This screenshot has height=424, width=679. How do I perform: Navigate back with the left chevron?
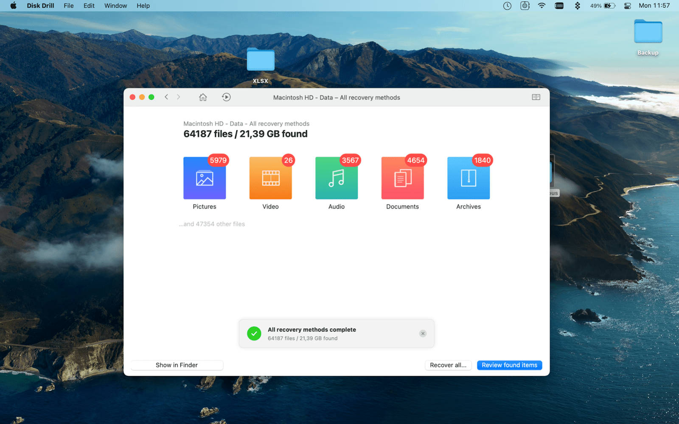[x=166, y=97]
